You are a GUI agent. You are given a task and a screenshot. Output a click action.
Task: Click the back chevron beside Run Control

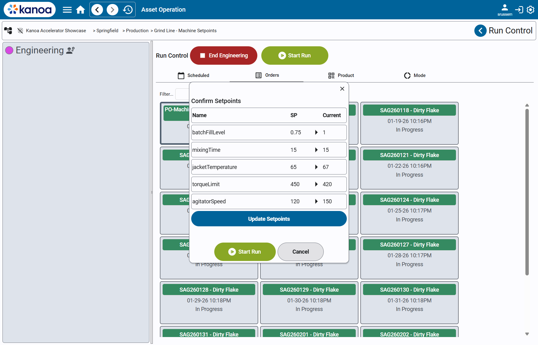481,31
